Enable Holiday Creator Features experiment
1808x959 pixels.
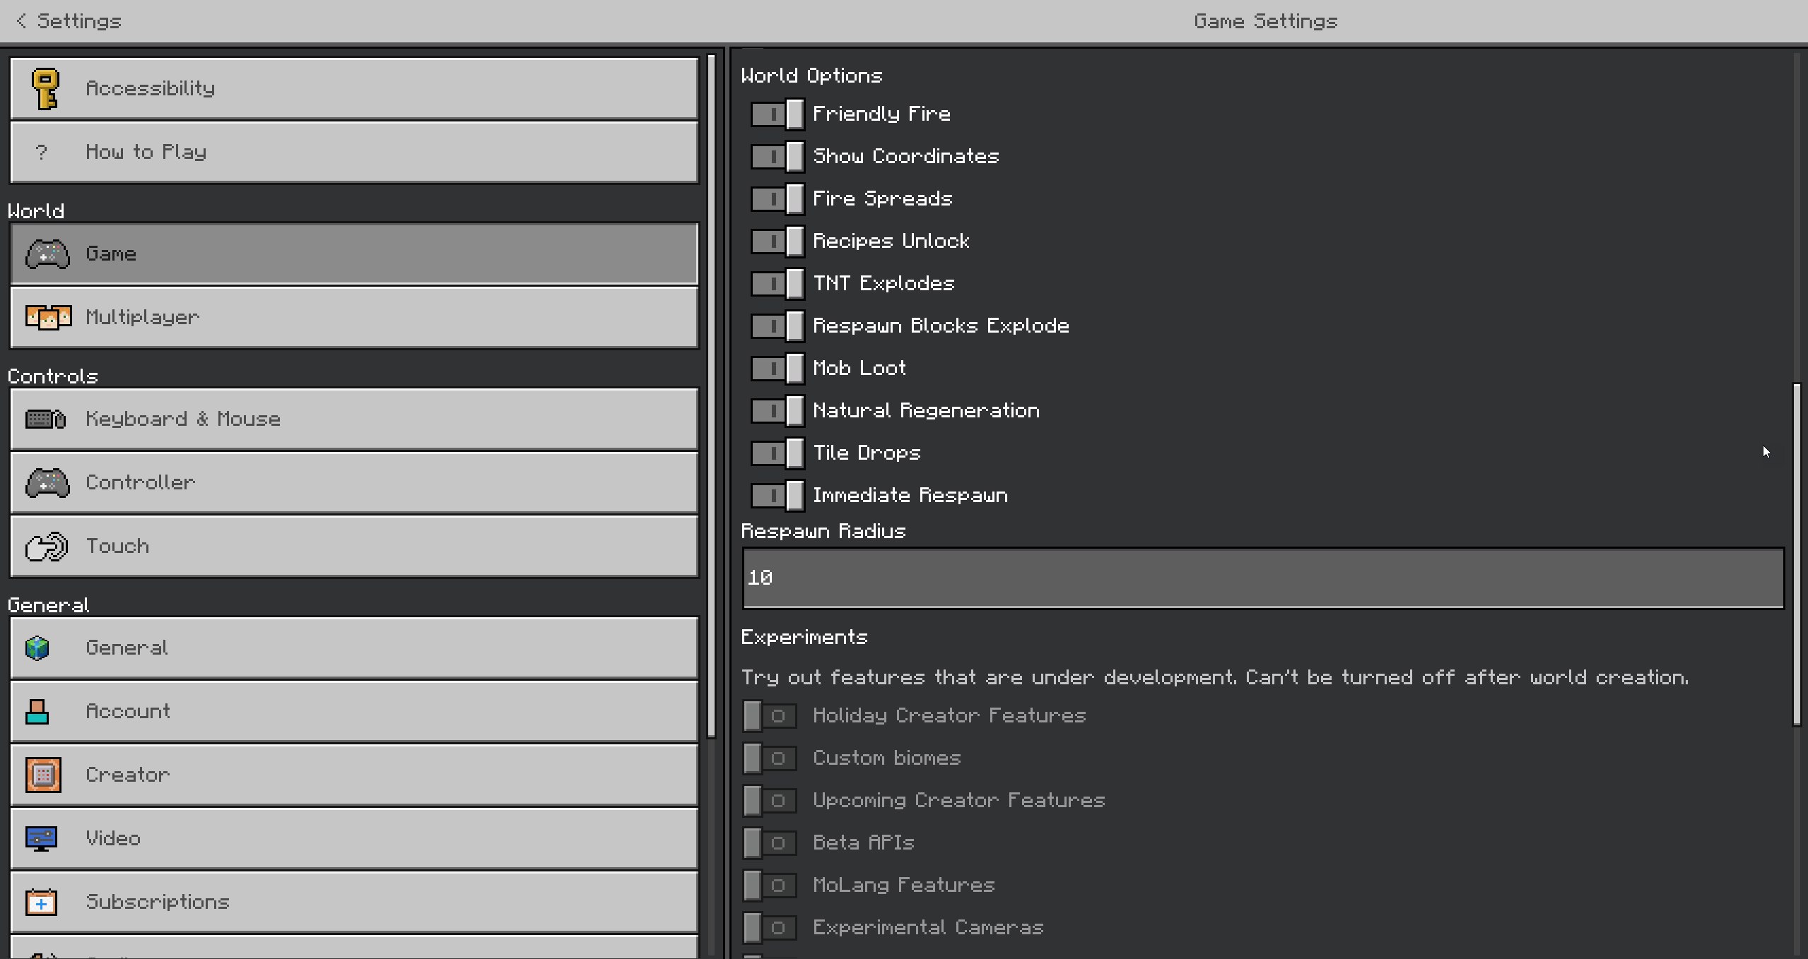(x=770, y=716)
